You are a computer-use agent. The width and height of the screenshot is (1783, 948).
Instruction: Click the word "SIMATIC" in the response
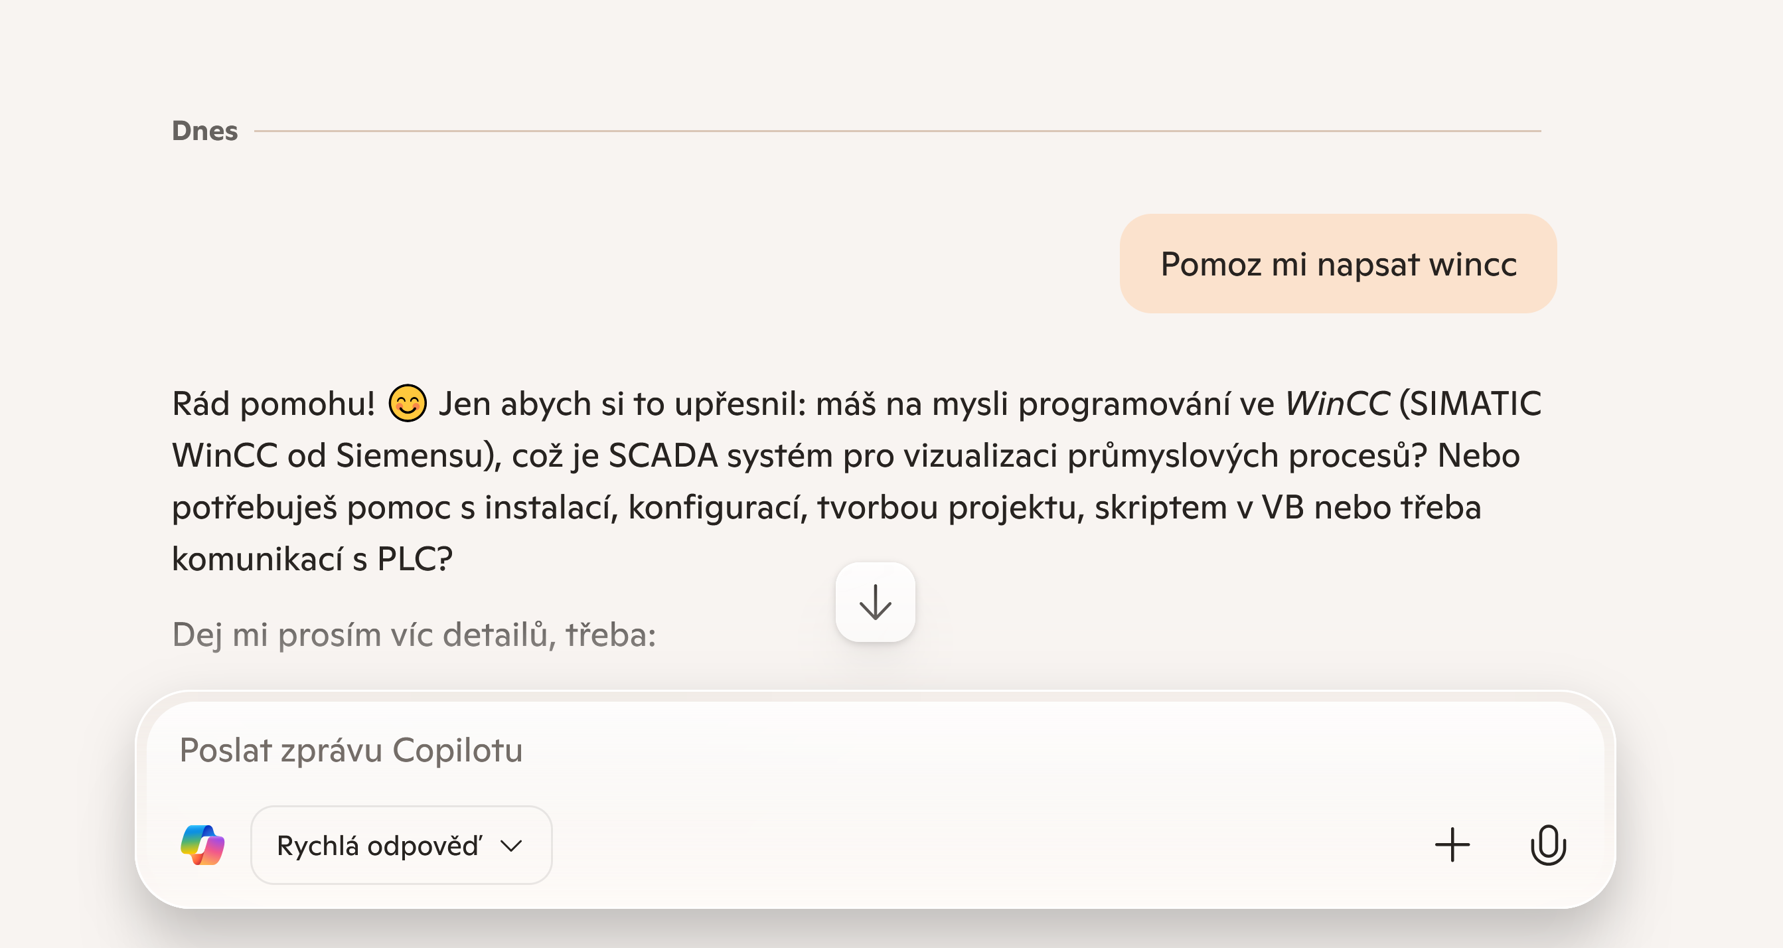coord(1476,404)
